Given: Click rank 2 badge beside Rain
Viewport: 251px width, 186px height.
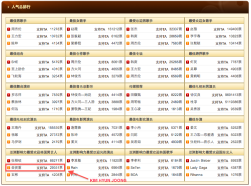Looking at the screenshot, I should tap(68, 168).
